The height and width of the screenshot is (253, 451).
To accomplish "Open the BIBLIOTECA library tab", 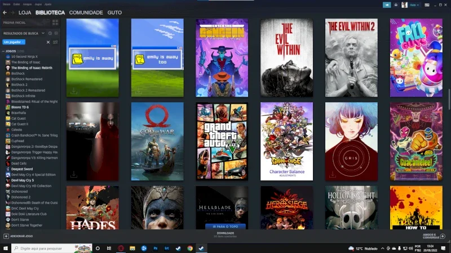I will [x=50, y=12].
